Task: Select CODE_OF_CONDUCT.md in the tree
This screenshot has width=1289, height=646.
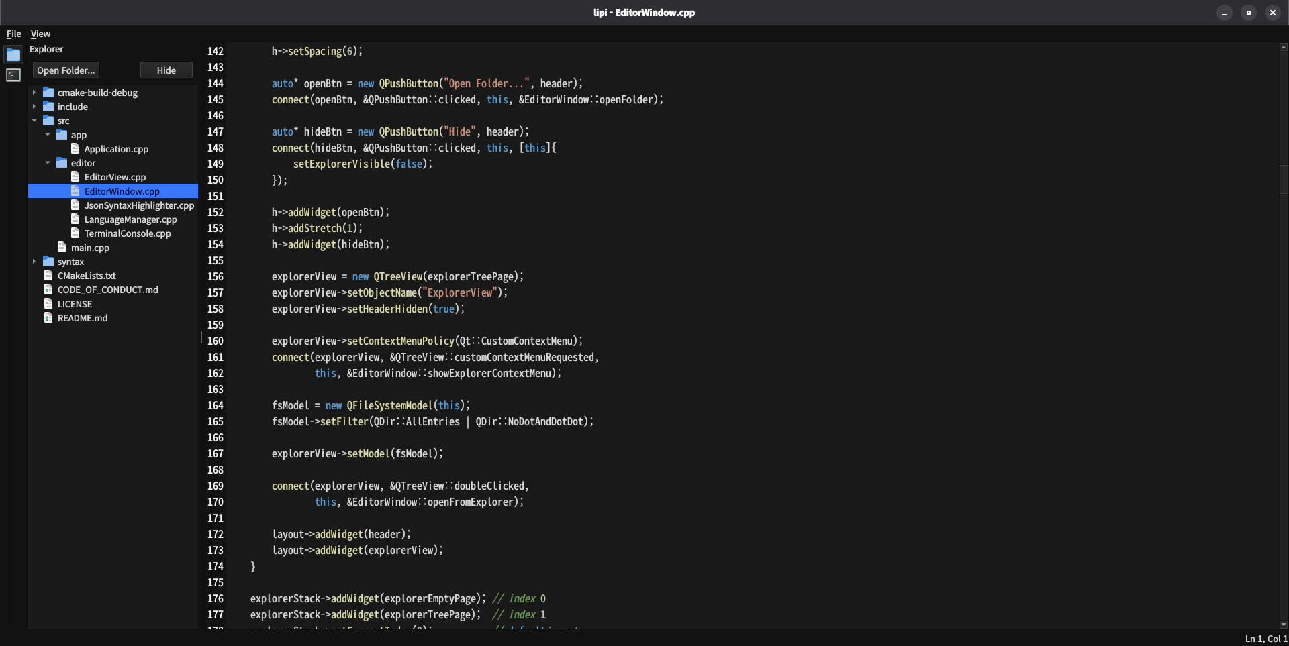Action: pyautogui.click(x=108, y=290)
